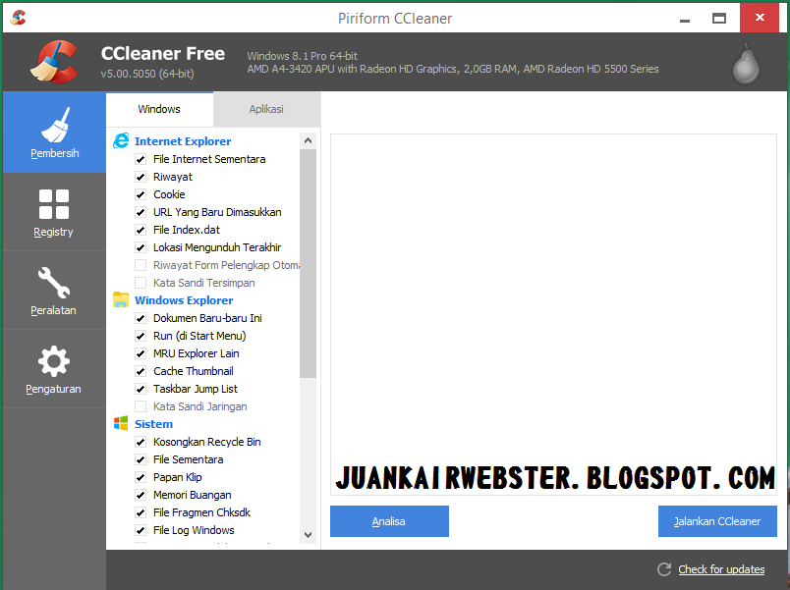Toggle Run (di Start Menu) checkbox
This screenshot has height=590, width=790.
[x=141, y=337]
